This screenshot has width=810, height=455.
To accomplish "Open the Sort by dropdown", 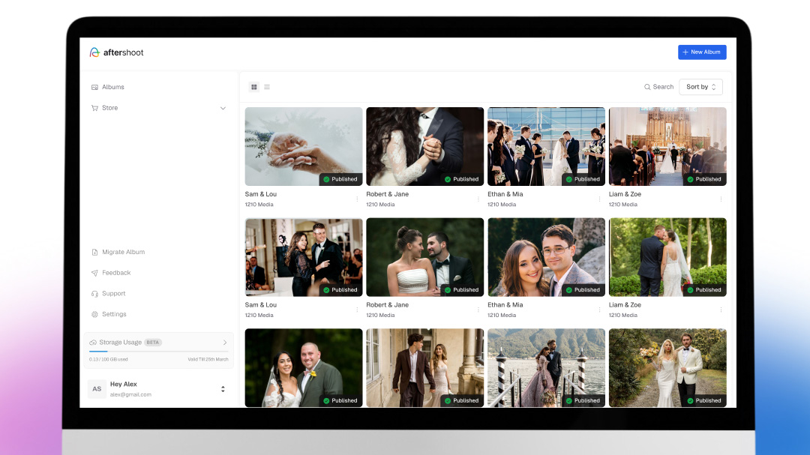I will click(701, 87).
